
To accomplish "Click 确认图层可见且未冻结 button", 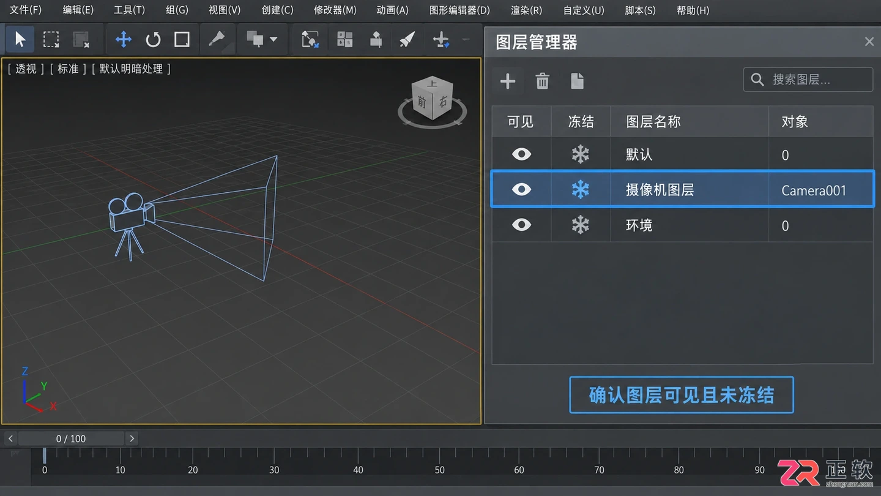I will [682, 395].
